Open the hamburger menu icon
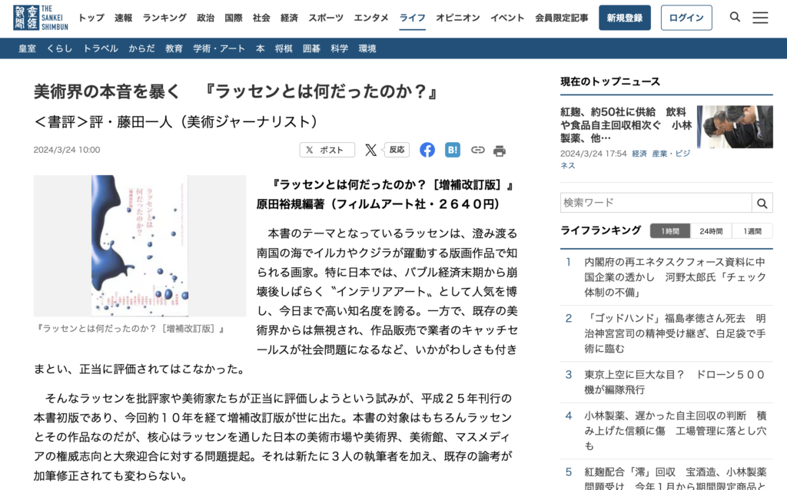 (760, 18)
